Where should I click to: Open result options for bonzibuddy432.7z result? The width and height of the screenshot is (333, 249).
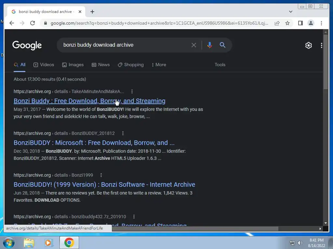tap(134, 217)
